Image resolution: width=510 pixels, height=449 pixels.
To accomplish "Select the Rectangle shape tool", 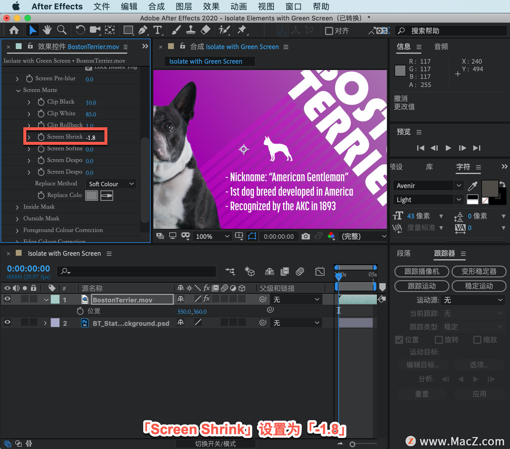I will click(128, 30).
